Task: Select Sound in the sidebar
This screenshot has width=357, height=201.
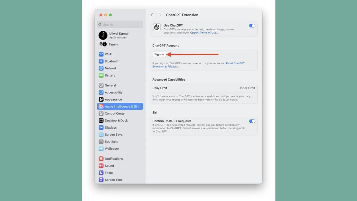Action: click(120, 166)
